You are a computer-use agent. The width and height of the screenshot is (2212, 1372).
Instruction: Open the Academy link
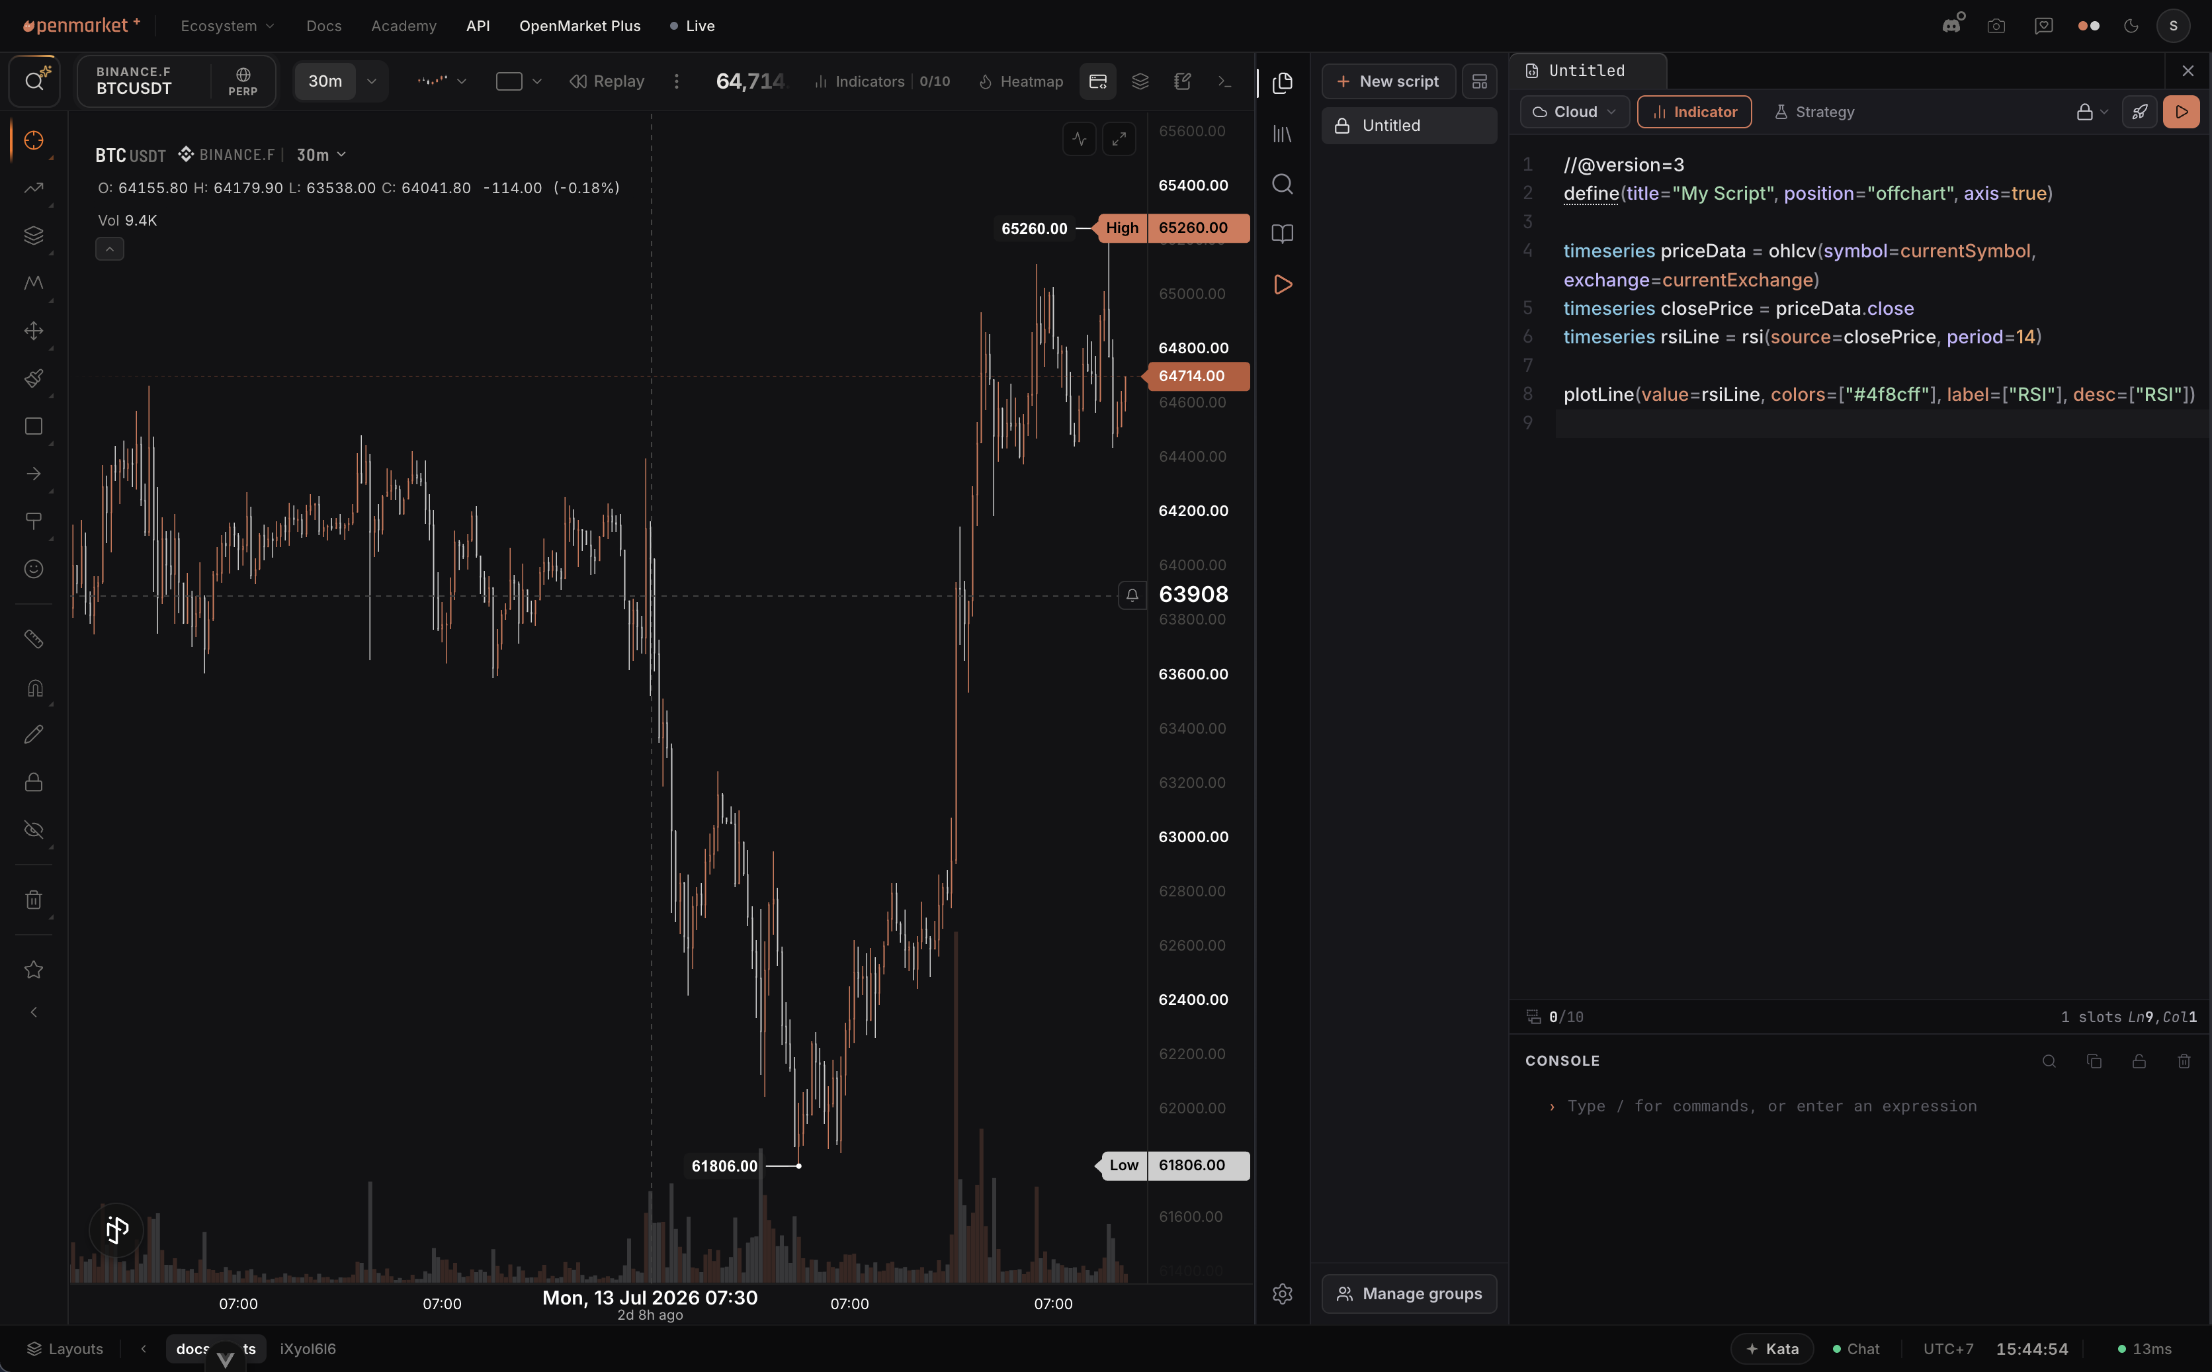pos(404,25)
